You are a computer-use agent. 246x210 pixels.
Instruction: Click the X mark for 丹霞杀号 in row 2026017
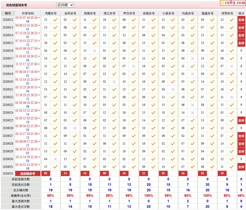(192, 58)
